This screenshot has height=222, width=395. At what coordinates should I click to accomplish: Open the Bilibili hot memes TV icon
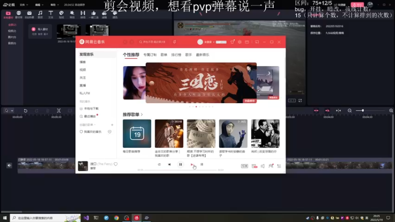tap(30, 15)
